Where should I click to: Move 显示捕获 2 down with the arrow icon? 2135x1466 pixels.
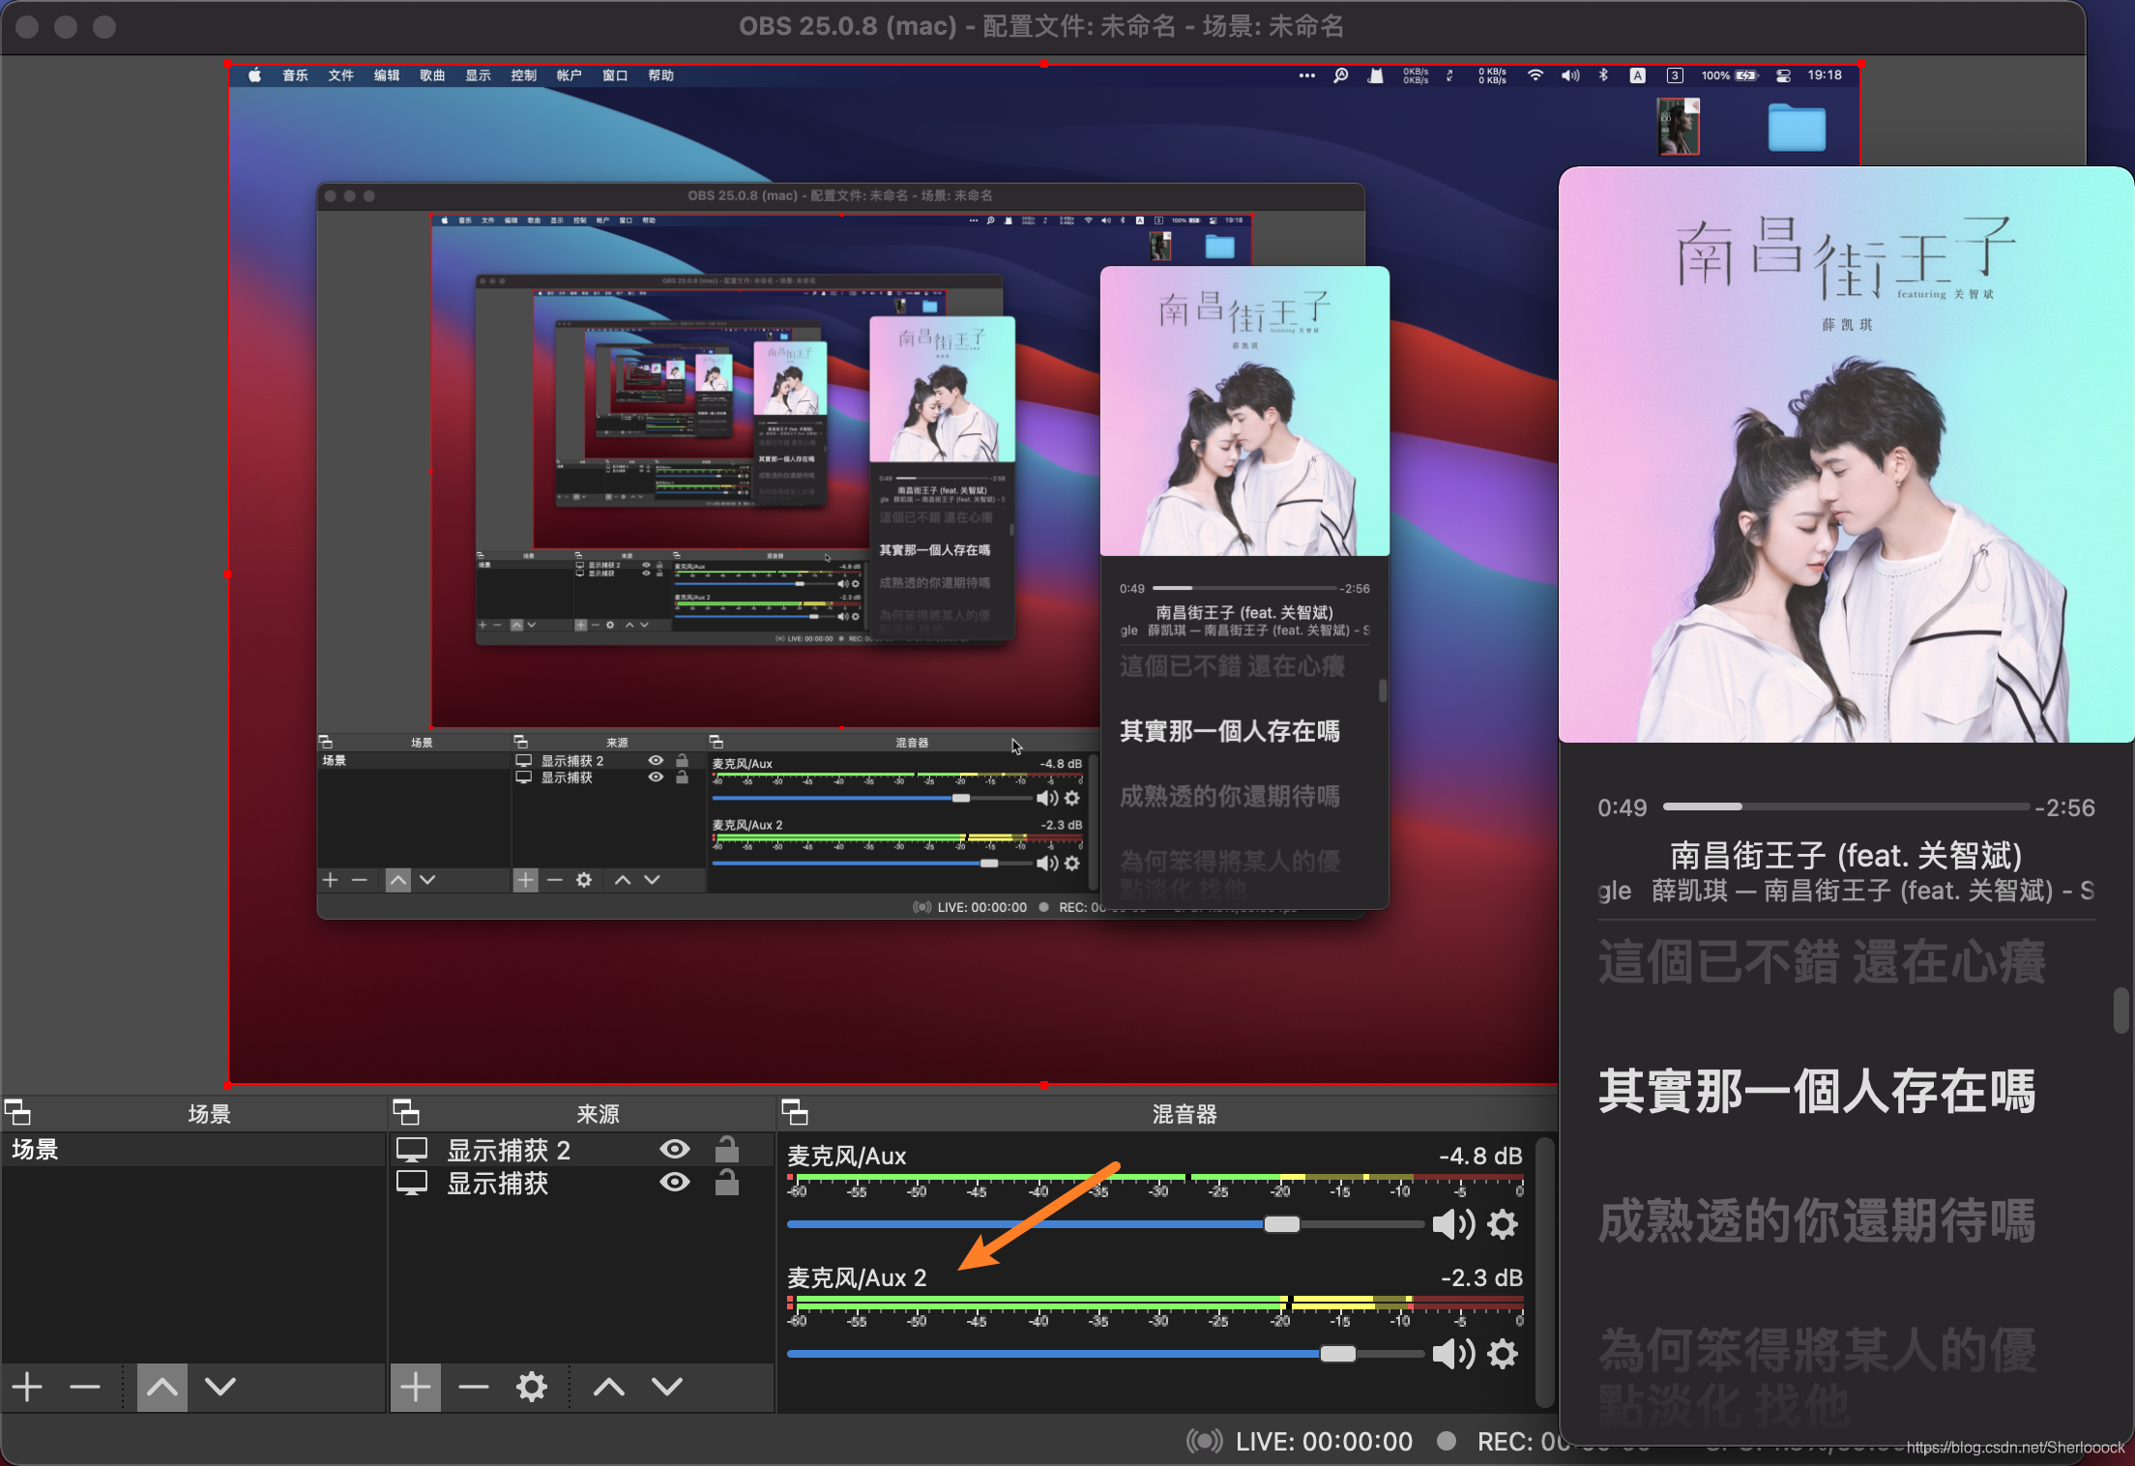665,1387
